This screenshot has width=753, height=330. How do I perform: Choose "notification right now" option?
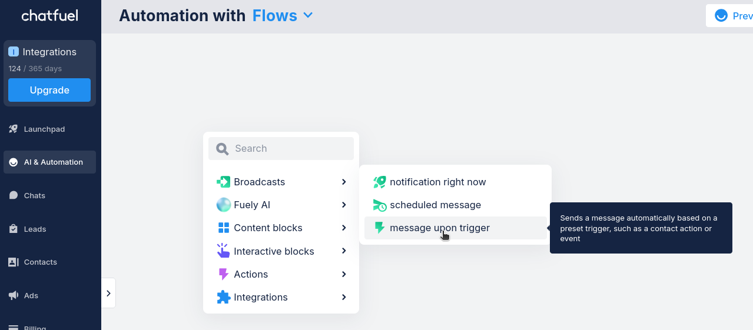pos(437,182)
